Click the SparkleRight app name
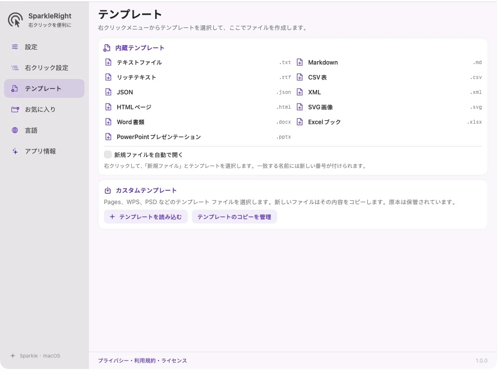Image resolution: width=501 pixels, height=371 pixels. pos(50,16)
